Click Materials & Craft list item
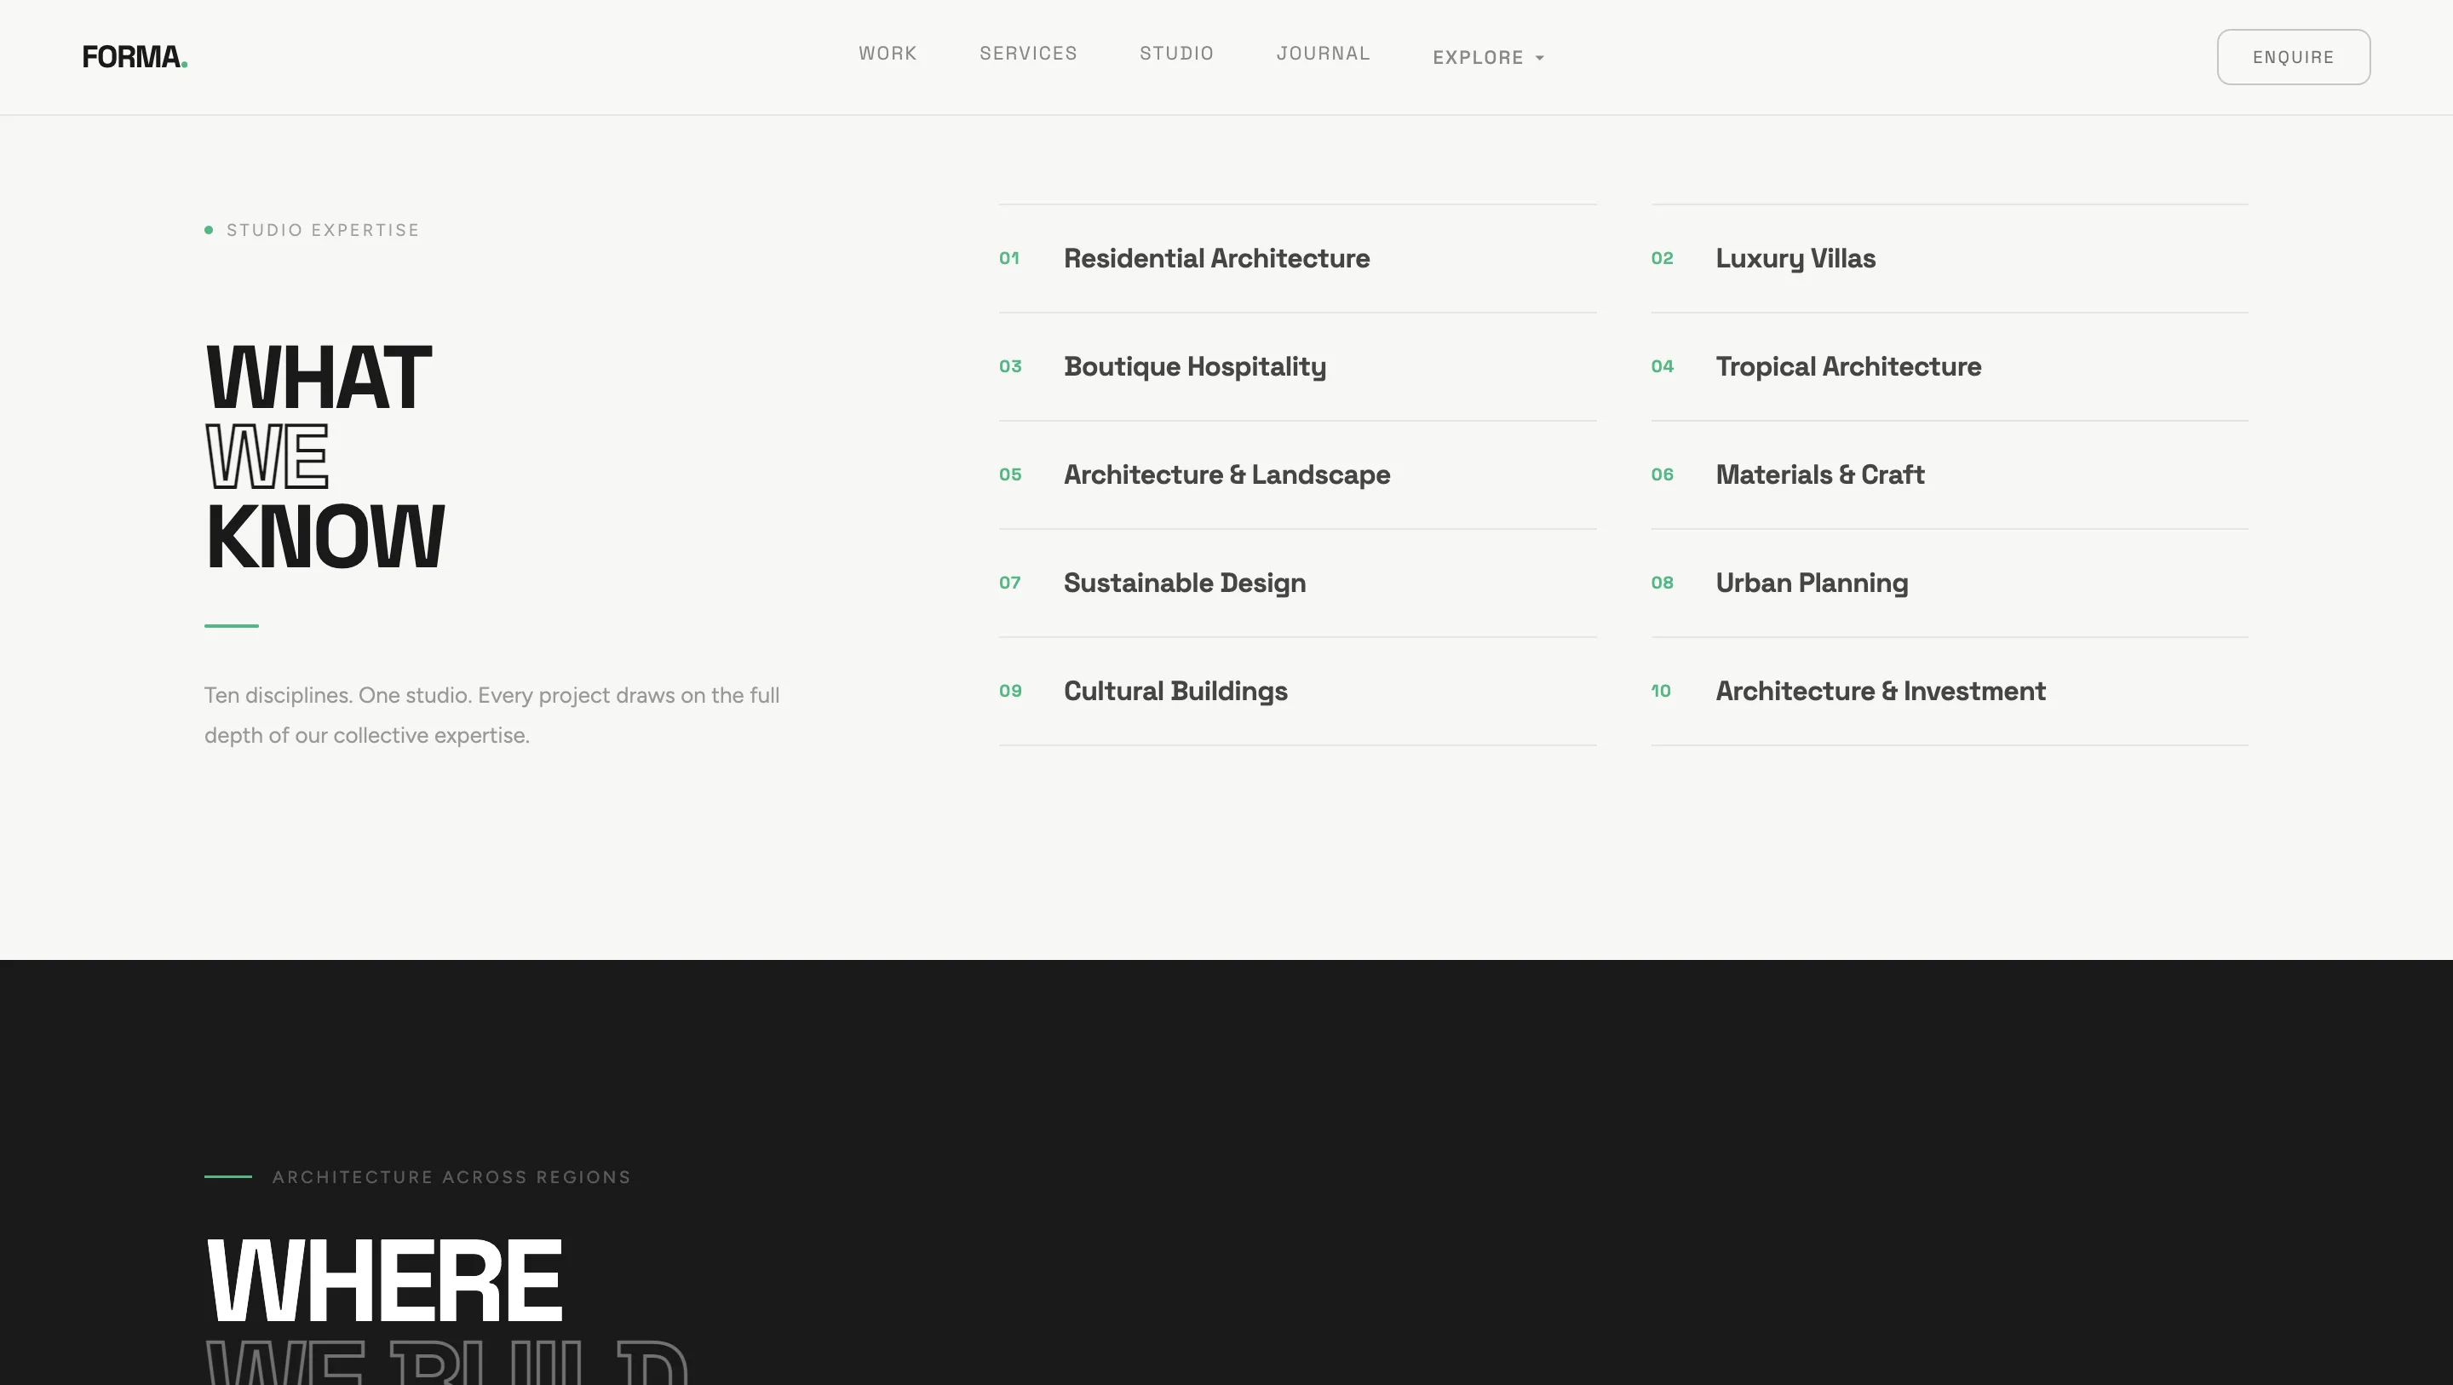This screenshot has width=2453, height=1385. (1820, 474)
